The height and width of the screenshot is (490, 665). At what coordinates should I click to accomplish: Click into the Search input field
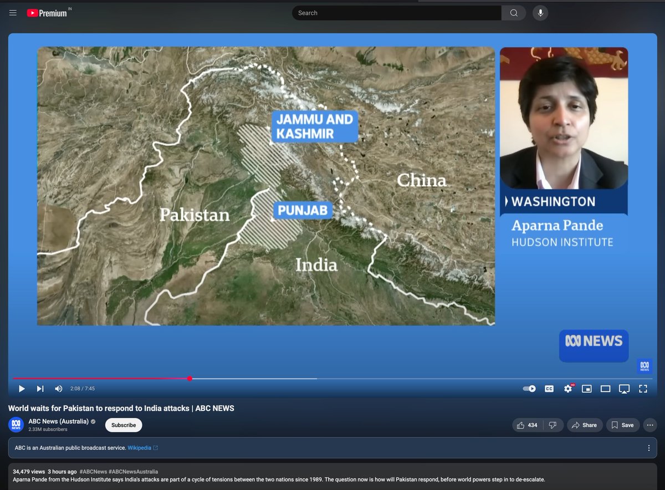point(397,13)
